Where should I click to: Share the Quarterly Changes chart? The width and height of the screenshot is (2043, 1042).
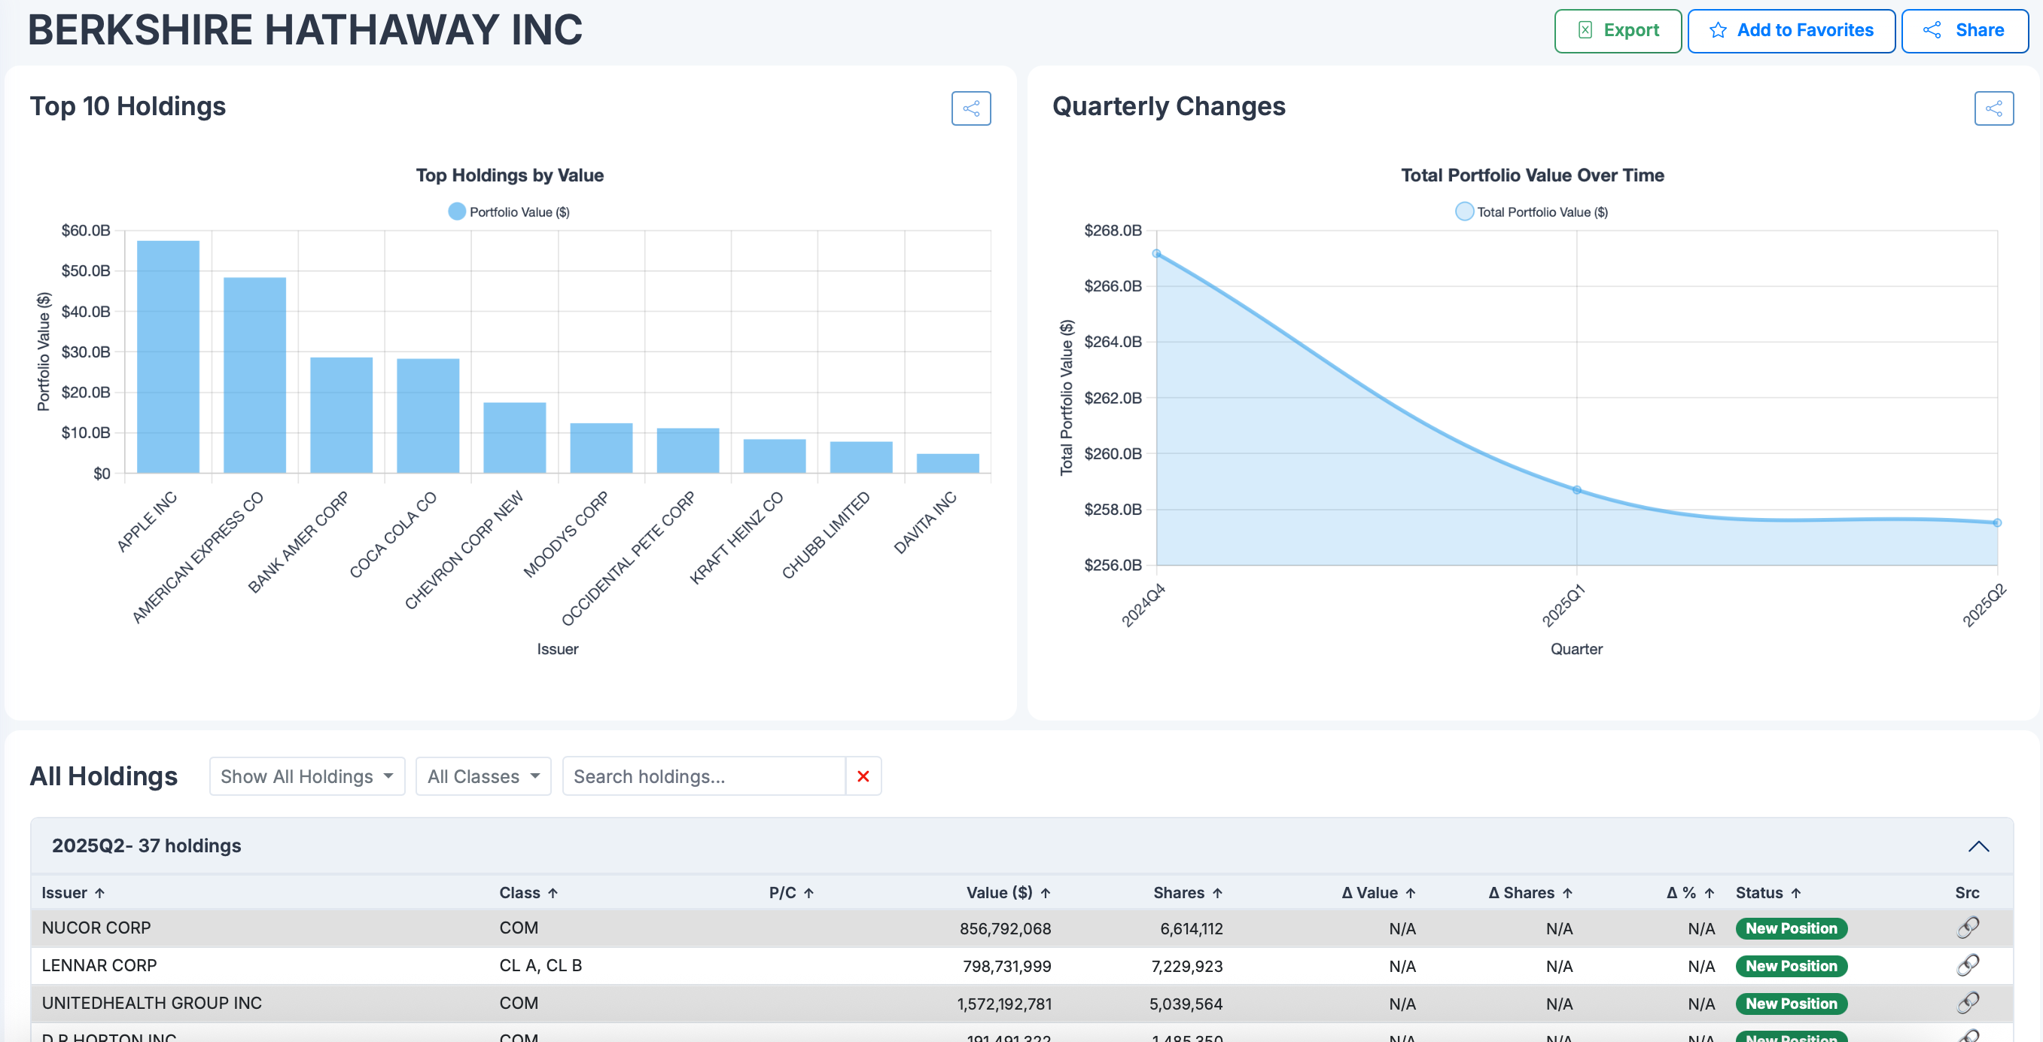(x=1993, y=108)
